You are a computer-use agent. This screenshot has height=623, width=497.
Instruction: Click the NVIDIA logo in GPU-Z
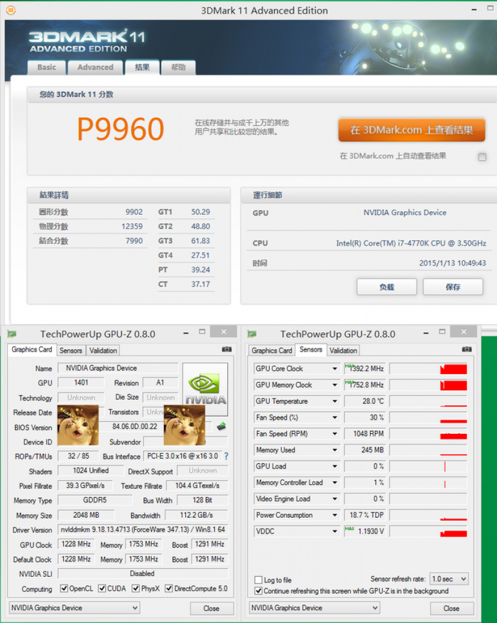(x=205, y=388)
